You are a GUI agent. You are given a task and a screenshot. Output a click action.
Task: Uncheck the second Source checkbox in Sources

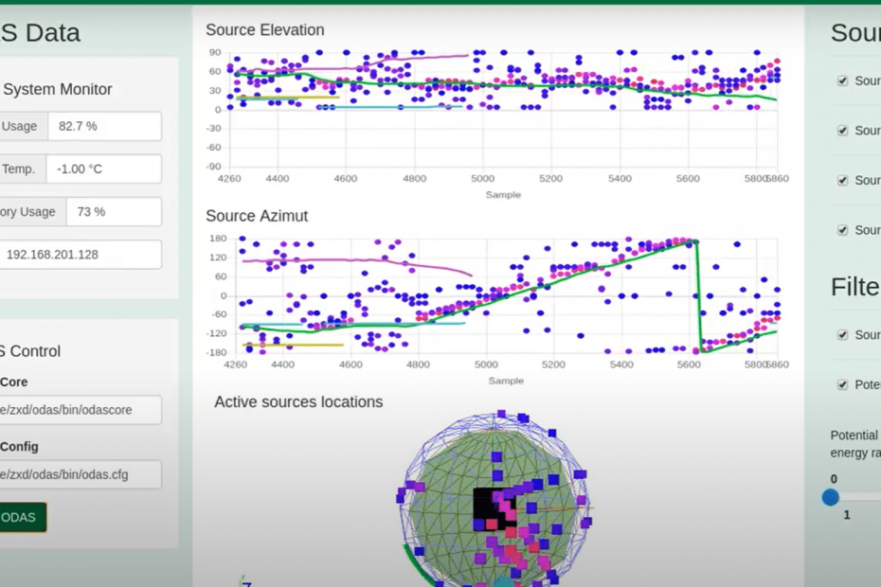pos(842,131)
